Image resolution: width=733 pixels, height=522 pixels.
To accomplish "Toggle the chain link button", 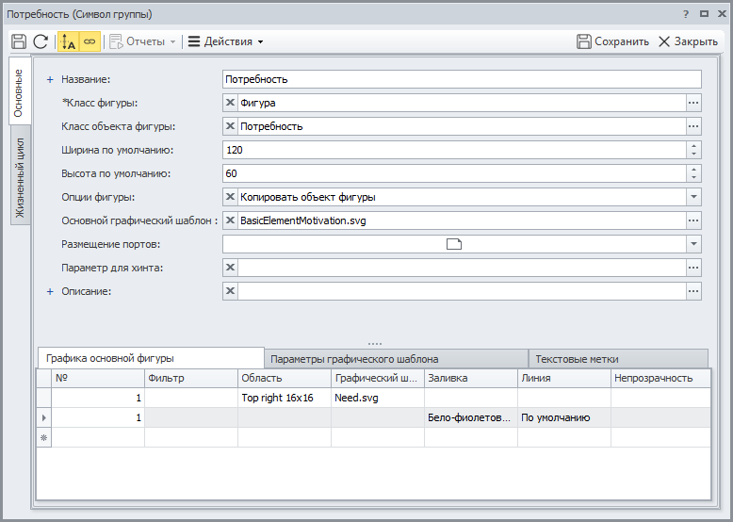I will tap(90, 41).
